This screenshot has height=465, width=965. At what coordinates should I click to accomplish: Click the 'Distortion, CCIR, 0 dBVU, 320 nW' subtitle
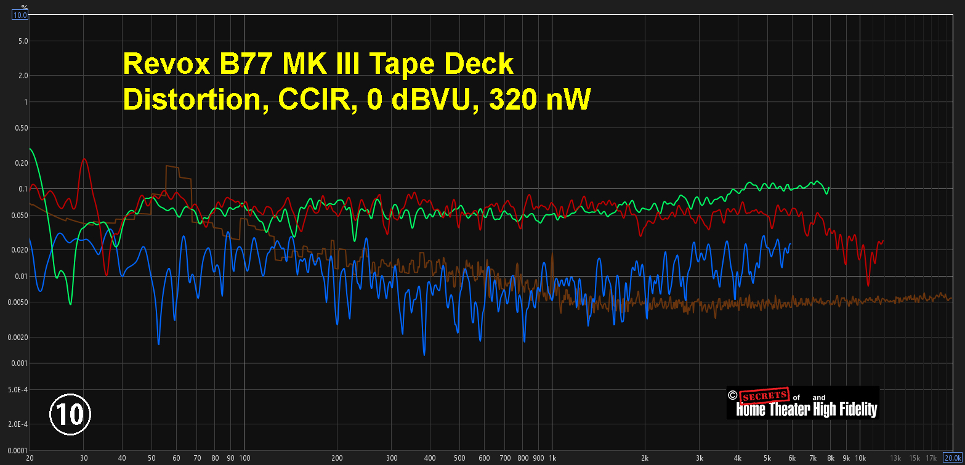pos(357,100)
